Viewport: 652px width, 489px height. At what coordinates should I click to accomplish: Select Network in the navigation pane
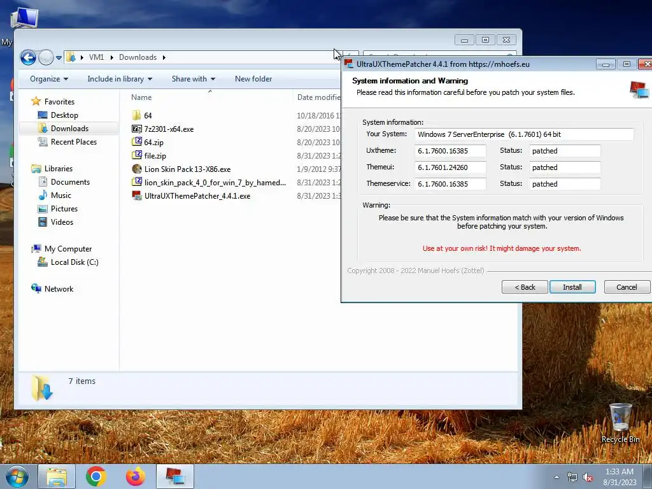point(59,289)
